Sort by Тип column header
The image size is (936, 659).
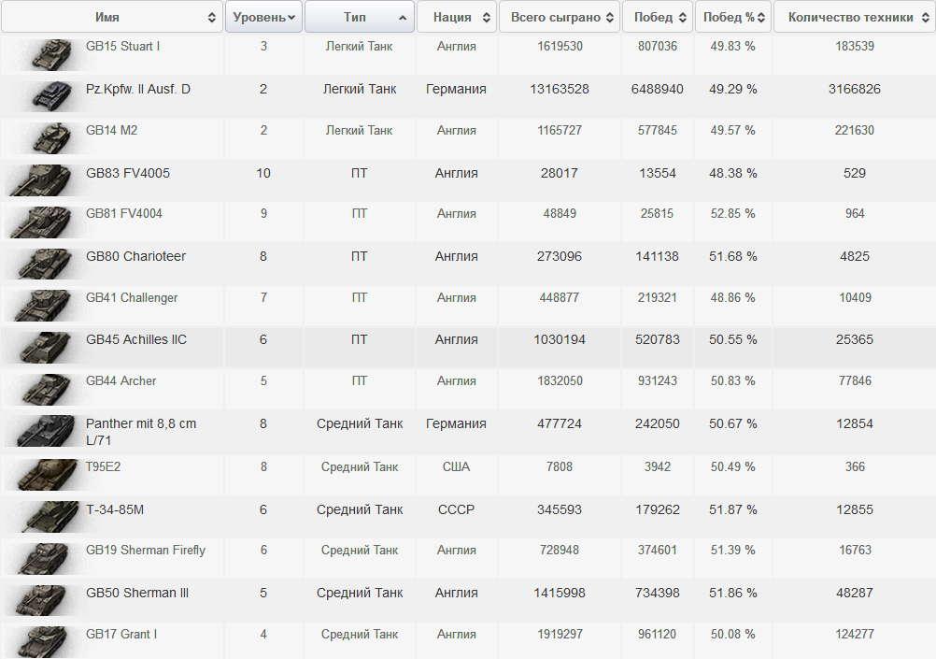360,17
